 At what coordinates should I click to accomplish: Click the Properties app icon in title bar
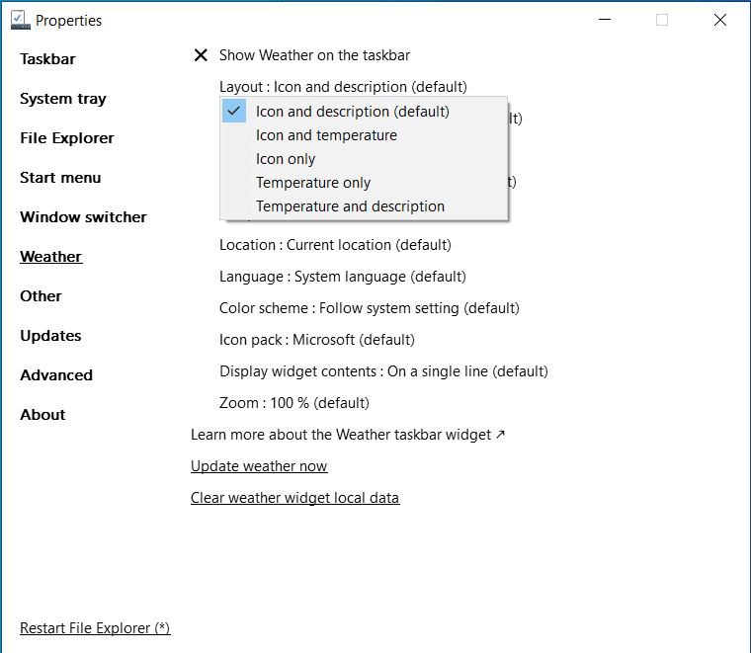tap(18, 20)
